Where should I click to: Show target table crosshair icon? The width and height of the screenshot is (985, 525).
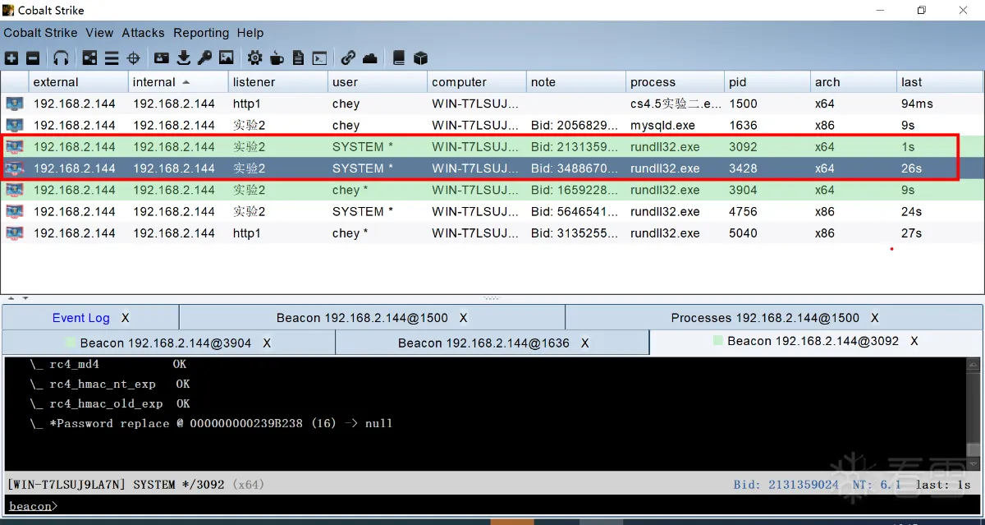[134, 58]
